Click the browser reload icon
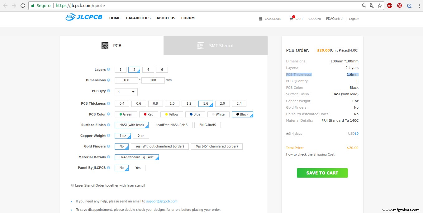423x213 pixels. click(23, 6)
